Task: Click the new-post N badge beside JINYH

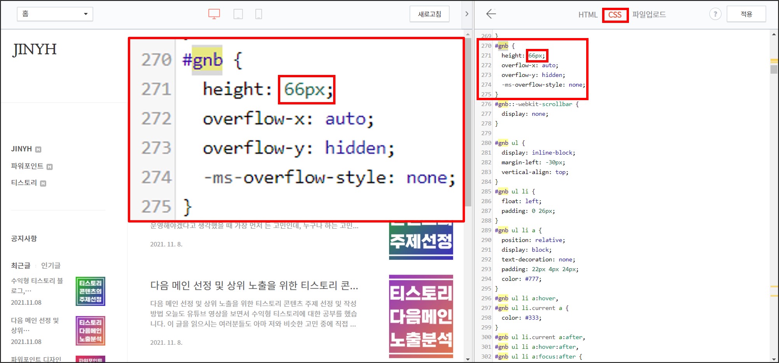Action: coord(38,149)
